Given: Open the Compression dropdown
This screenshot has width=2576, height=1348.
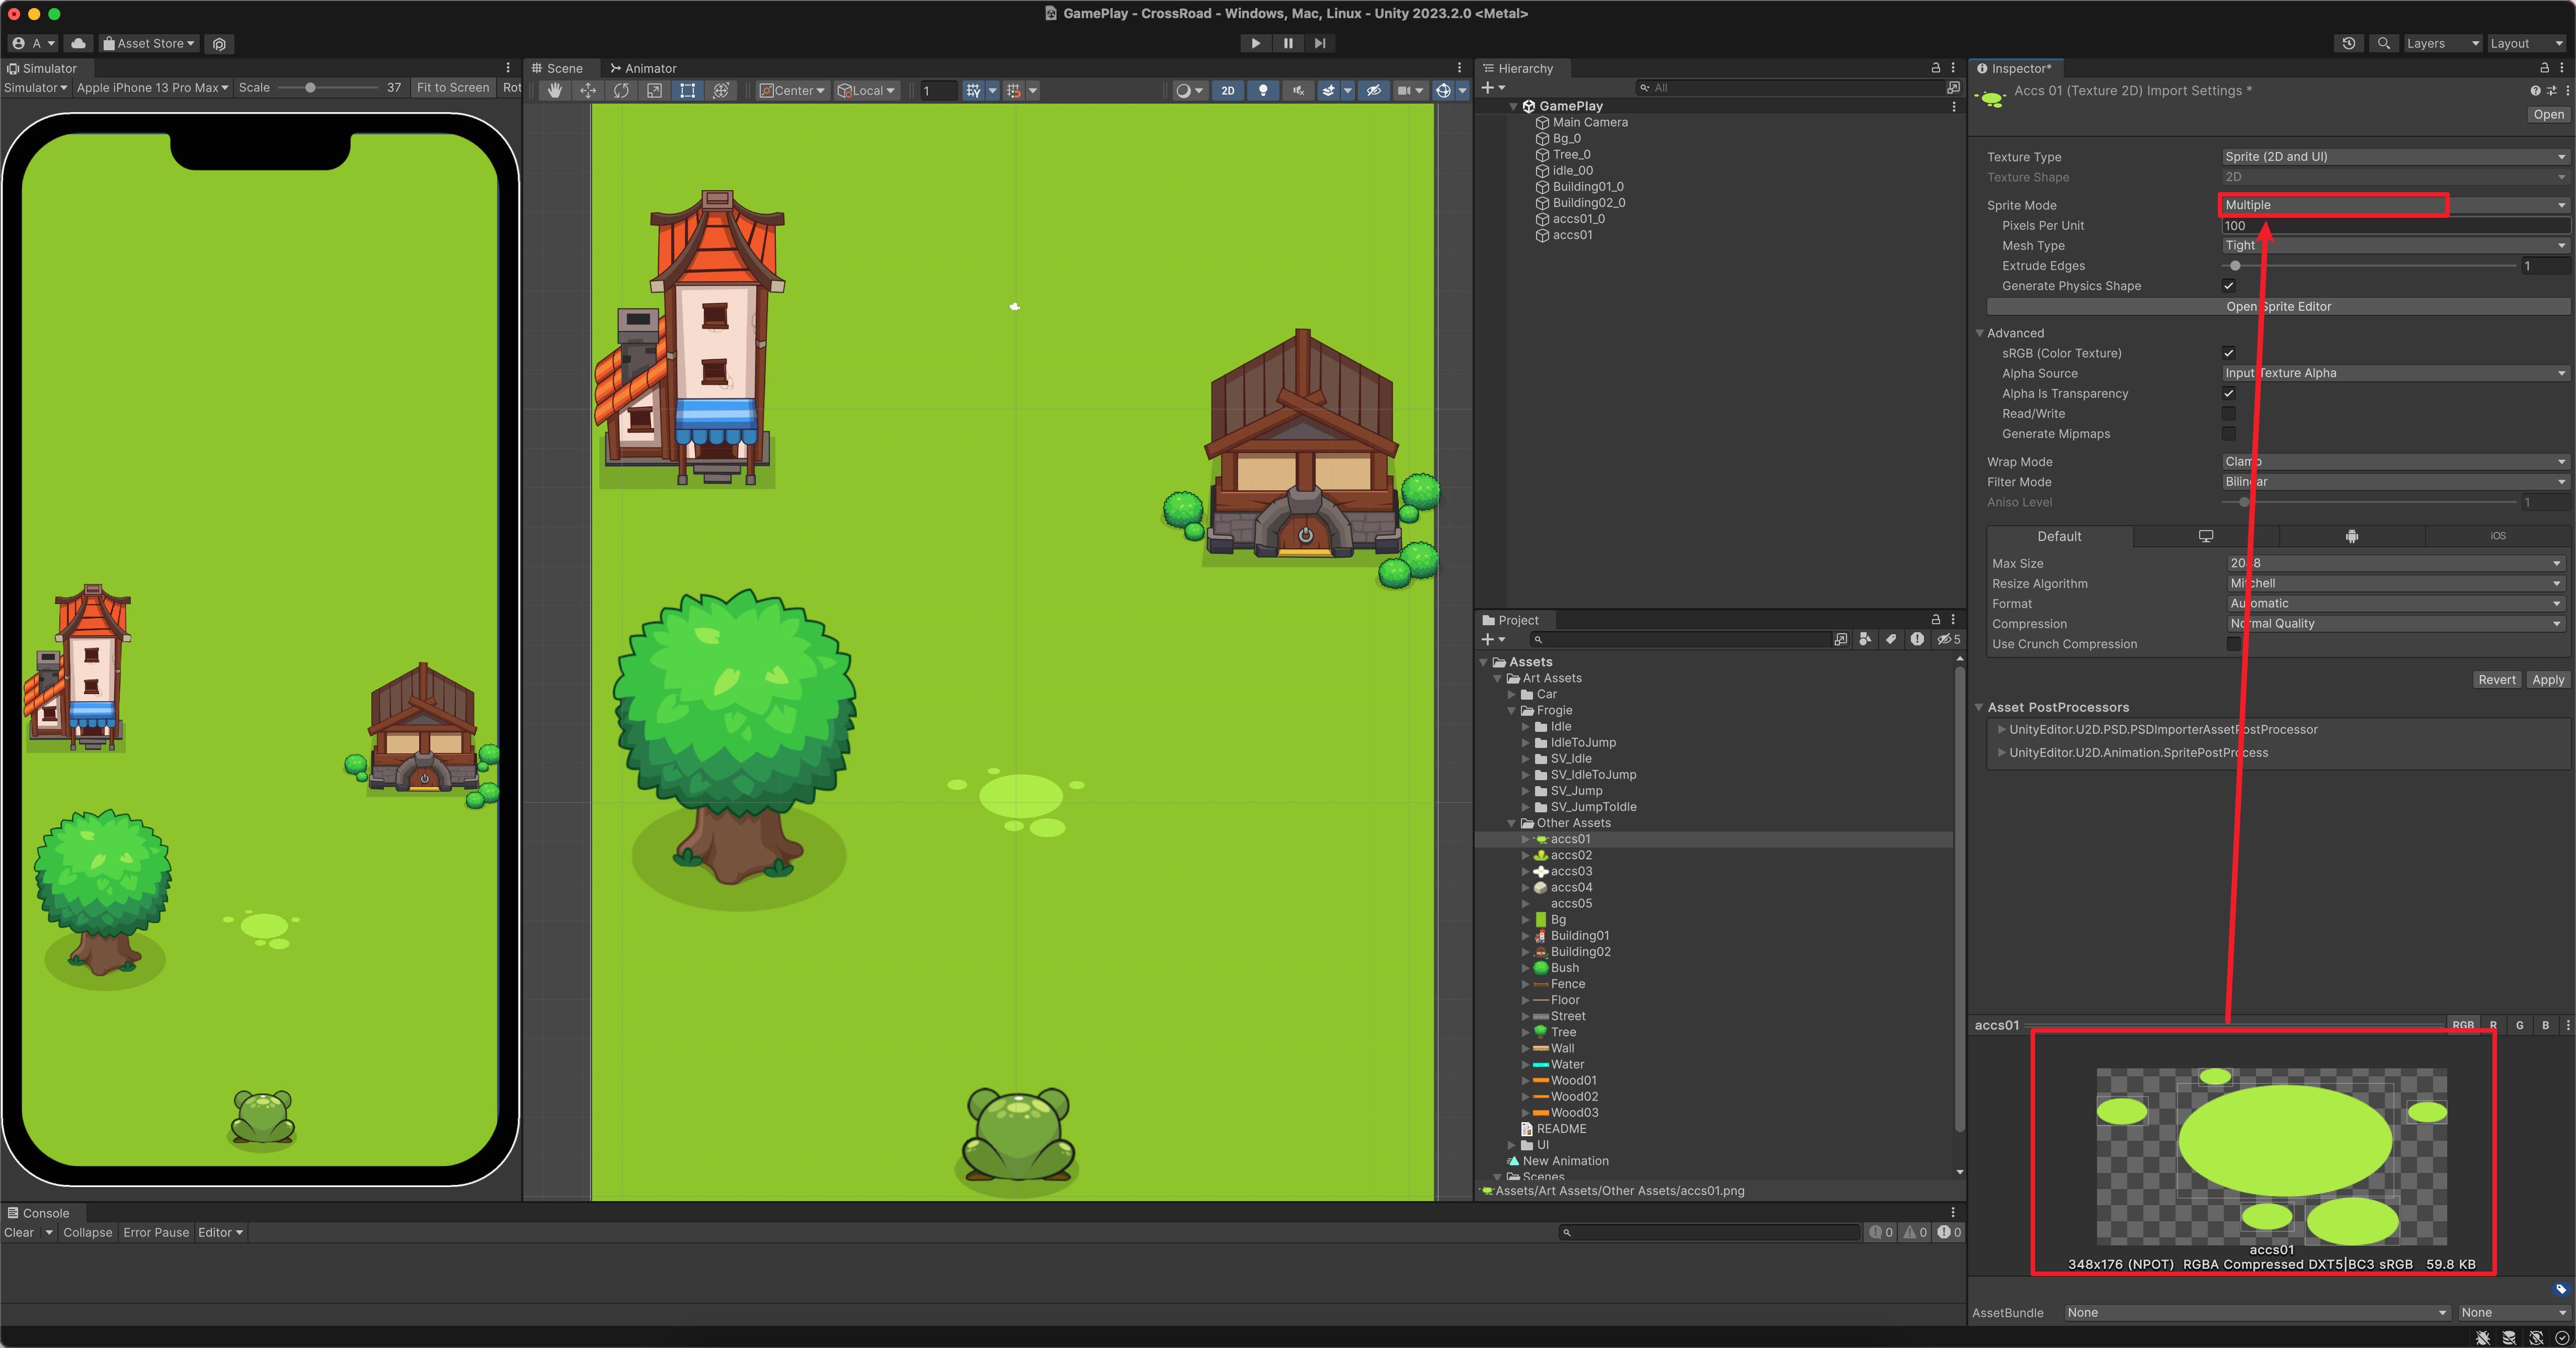Looking at the screenshot, I should pyautogui.click(x=2395, y=623).
